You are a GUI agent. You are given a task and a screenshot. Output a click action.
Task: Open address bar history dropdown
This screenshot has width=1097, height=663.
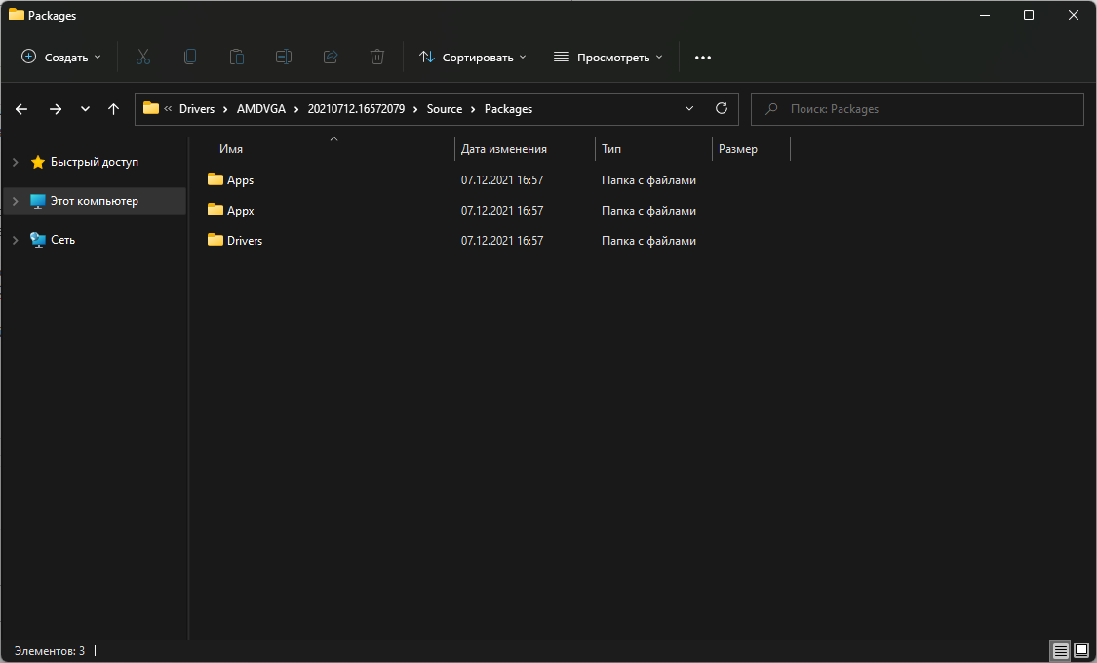point(689,108)
